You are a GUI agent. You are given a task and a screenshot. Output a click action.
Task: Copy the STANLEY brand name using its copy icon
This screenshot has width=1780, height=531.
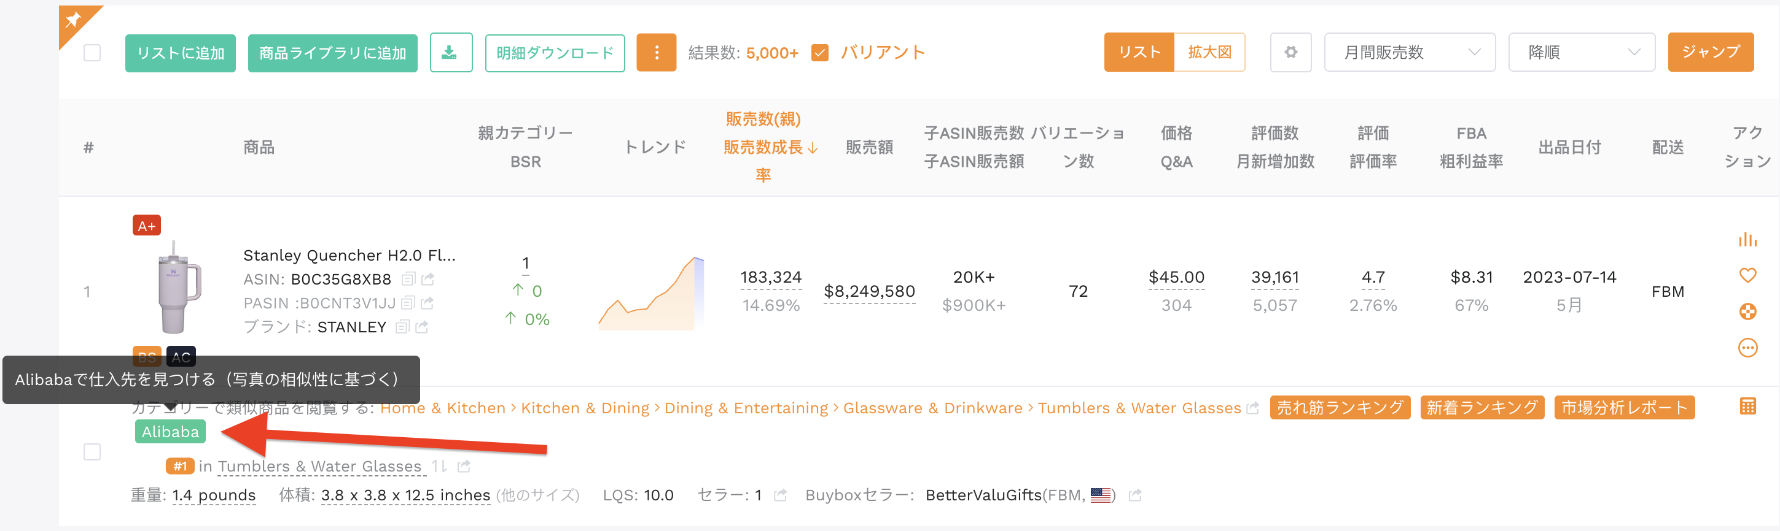tap(402, 327)
